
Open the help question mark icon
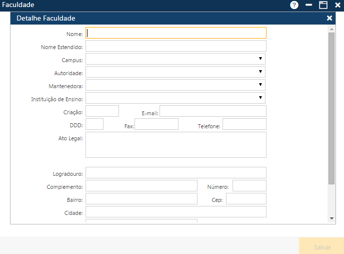pos(294,5)
